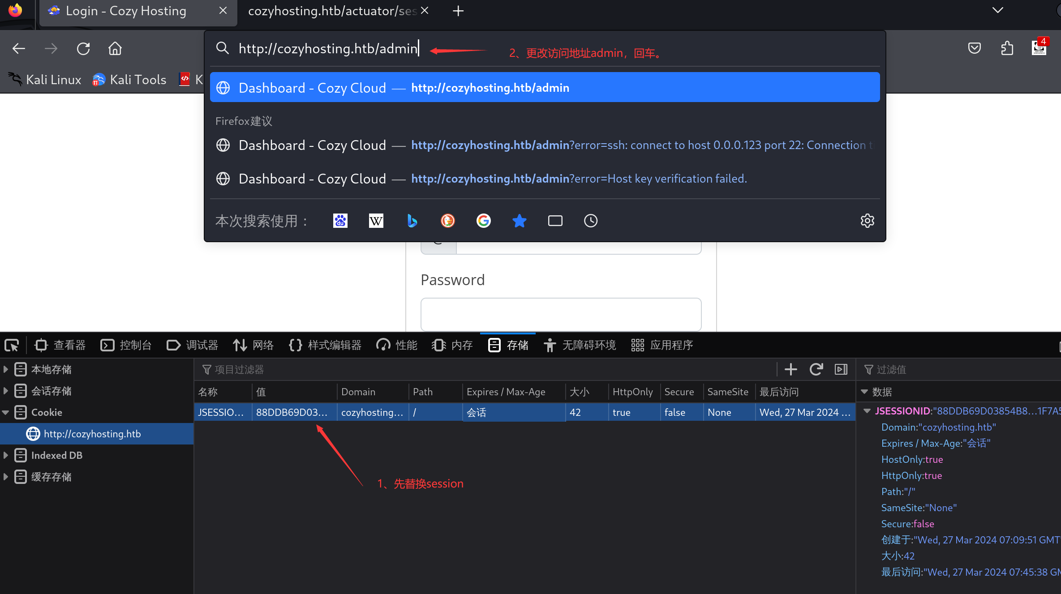The width and height of the screenshot is (1061, 594).
Task: Select the highlighted Dashboard - Cozy Cloud suggestion
Action: click(x=545, y=88)
